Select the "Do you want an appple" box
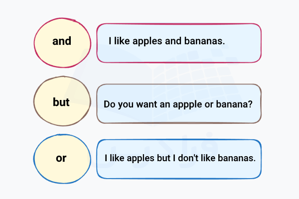This screenshot has height=199, width=299. click(x=178, y=104)
